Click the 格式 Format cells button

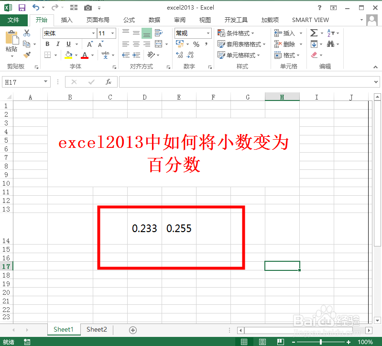(287, 55)
